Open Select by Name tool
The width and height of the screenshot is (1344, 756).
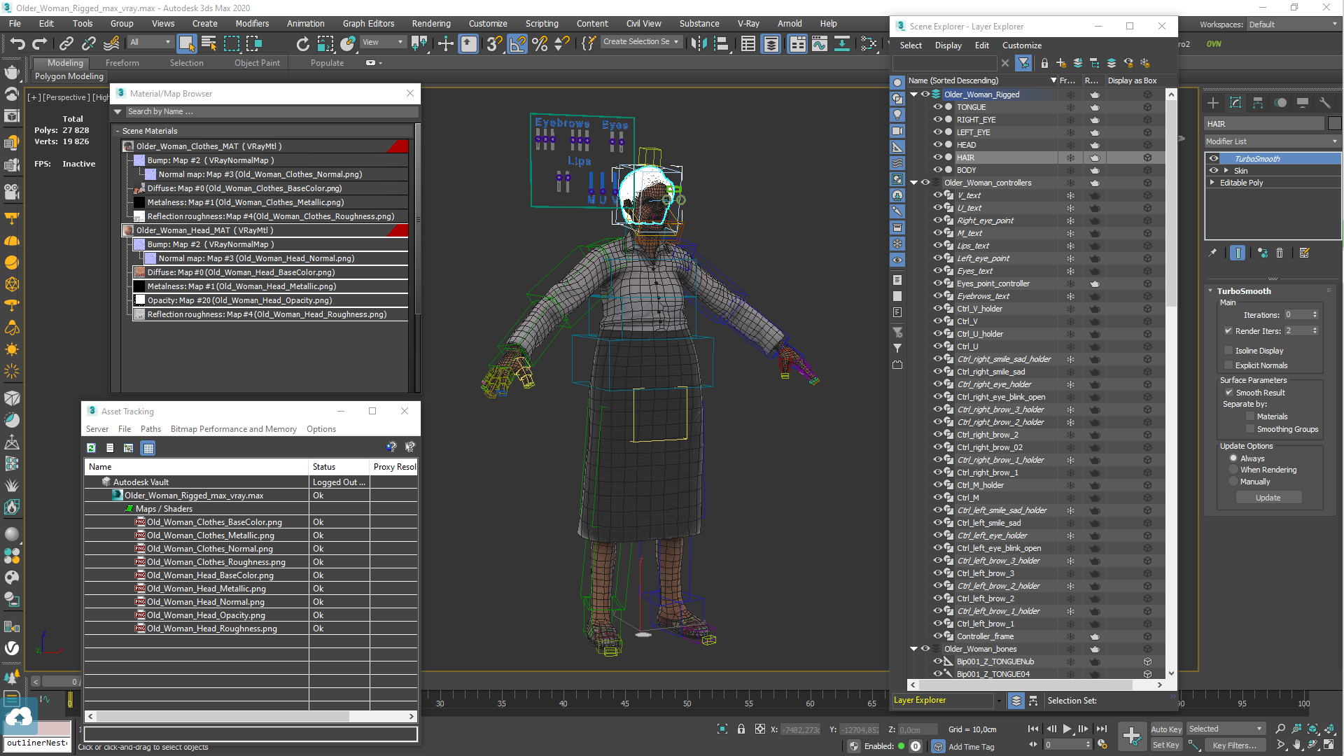click(209, 43)
